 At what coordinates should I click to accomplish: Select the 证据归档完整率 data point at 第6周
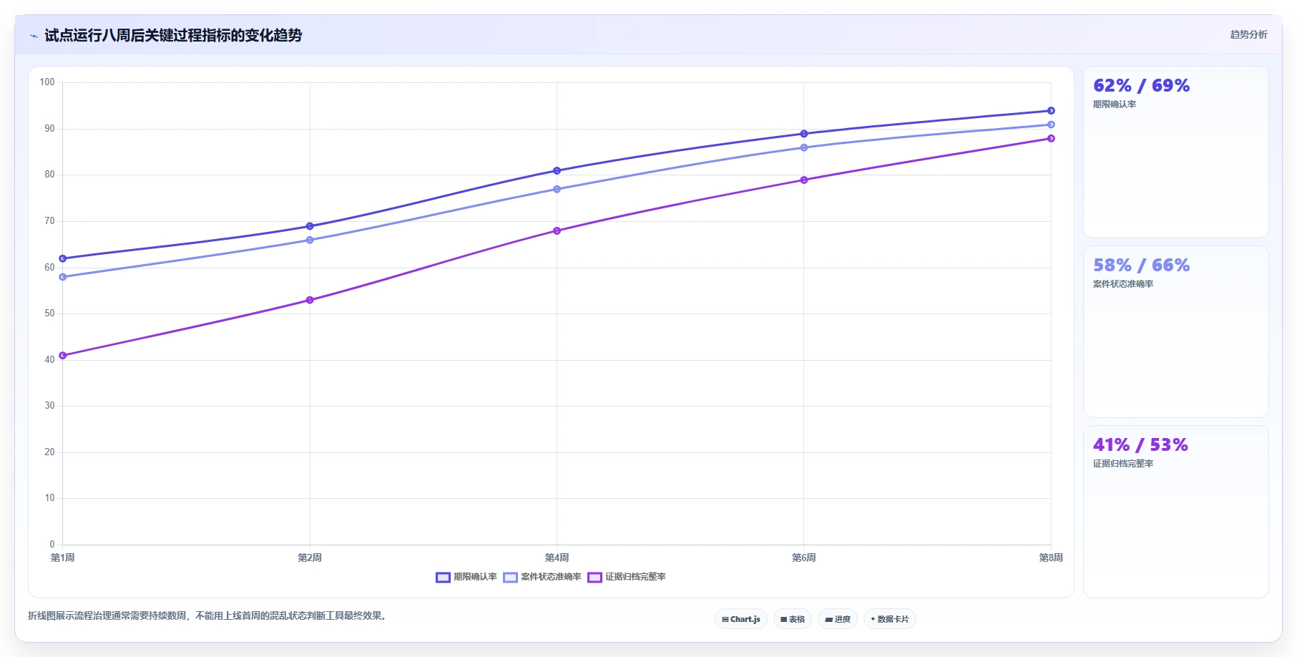coord(804,180)
